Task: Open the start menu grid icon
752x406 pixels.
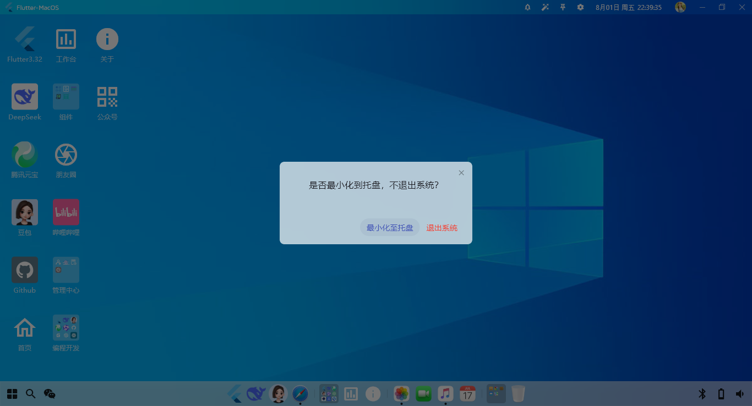Action: (12, 393)
